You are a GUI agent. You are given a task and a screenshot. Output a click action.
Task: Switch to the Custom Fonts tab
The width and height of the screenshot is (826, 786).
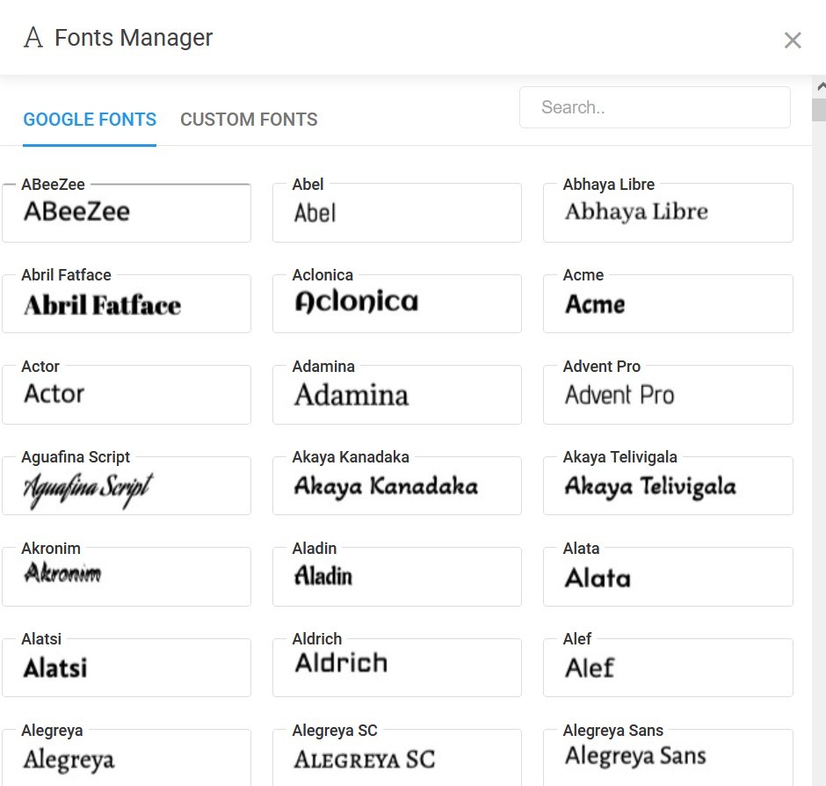click(249, 120)
